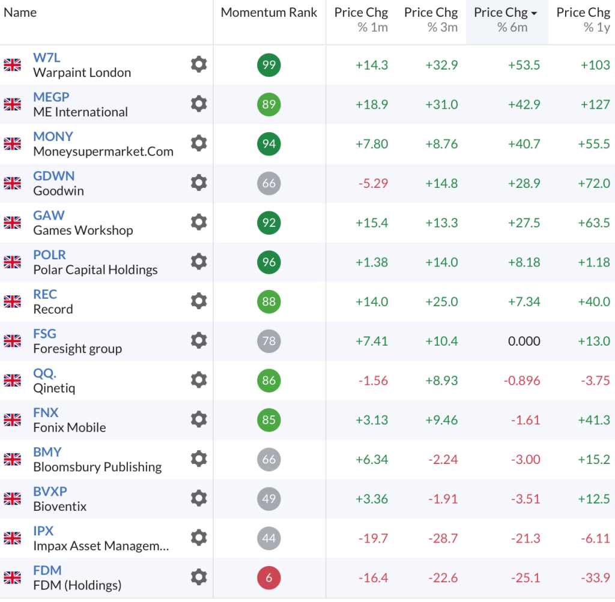
Task: Open the Games Workshop row gear menu
Action: (x=199, y=222)
